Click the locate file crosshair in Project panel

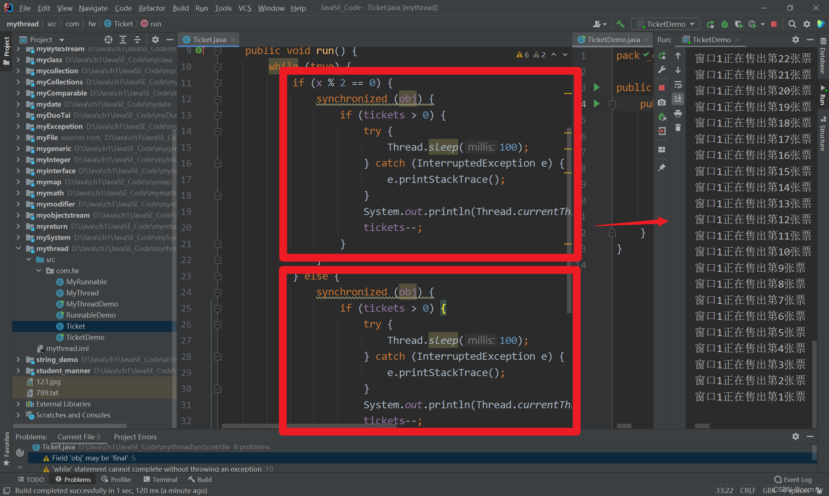click(x=108, y=40)
